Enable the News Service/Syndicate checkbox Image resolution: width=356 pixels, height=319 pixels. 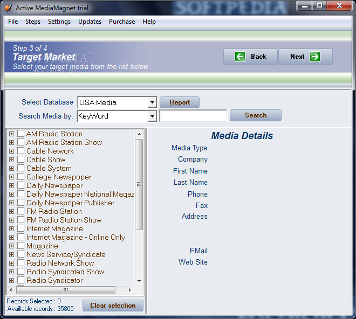pos(20,254)
